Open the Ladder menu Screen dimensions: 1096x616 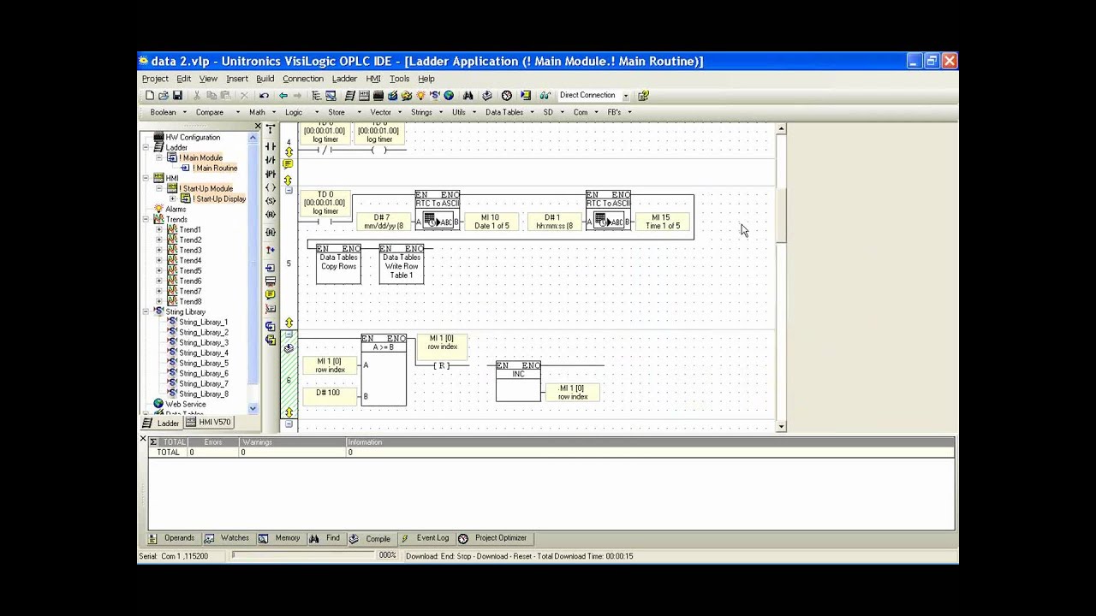tap(344, 79)
